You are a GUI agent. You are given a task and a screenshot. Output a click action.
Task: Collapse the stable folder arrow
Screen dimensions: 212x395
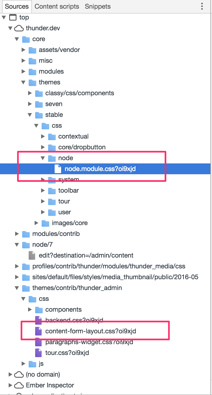pyautogui.click(x=30, y=115)
